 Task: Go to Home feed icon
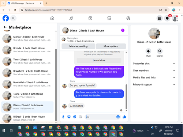click(x=52, y=18)
